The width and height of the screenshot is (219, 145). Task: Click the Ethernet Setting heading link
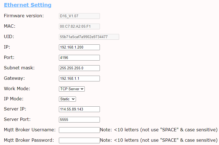28,5
